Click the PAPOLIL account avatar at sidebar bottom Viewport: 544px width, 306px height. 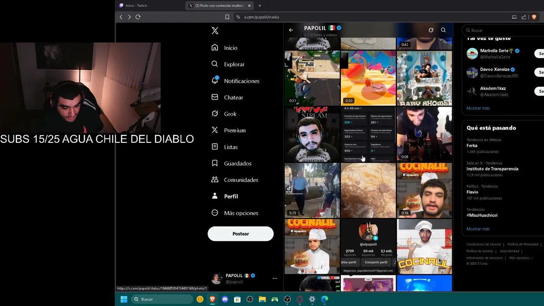click(217, 279)
